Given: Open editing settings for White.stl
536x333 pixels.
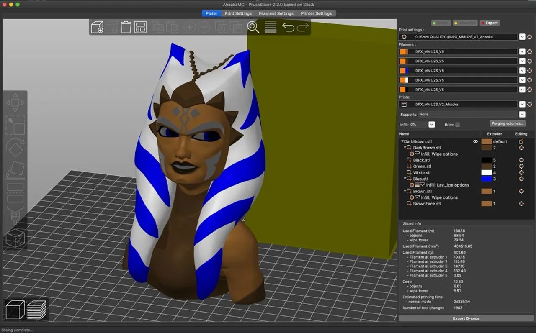Looking at the screenshot, I should (521, 172).
